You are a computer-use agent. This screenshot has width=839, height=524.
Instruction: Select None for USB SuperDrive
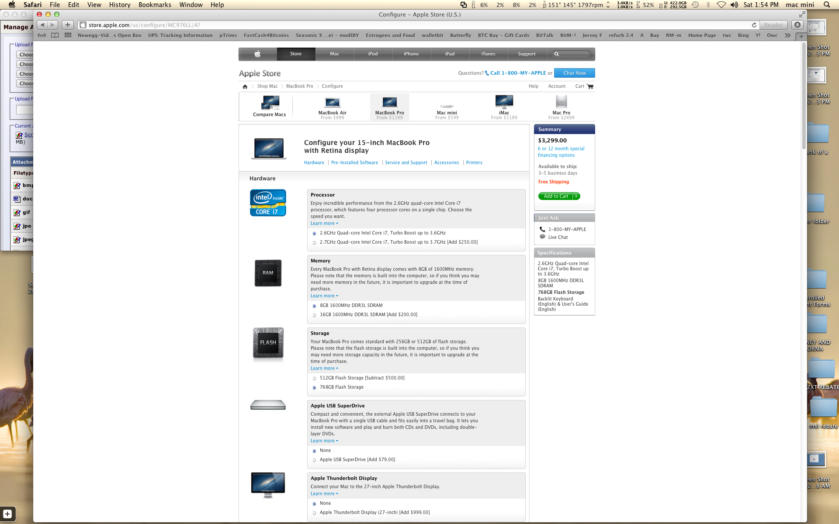[314, 451]
